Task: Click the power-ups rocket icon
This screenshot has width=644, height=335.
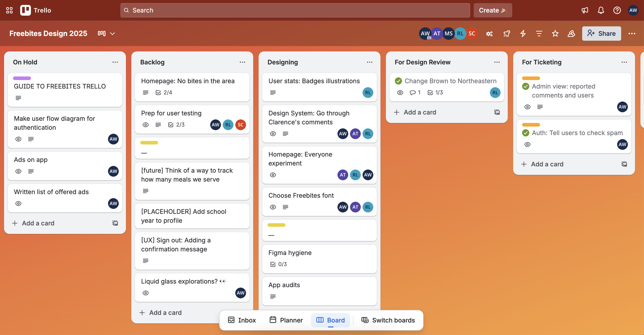Action: tap(506, 34)
